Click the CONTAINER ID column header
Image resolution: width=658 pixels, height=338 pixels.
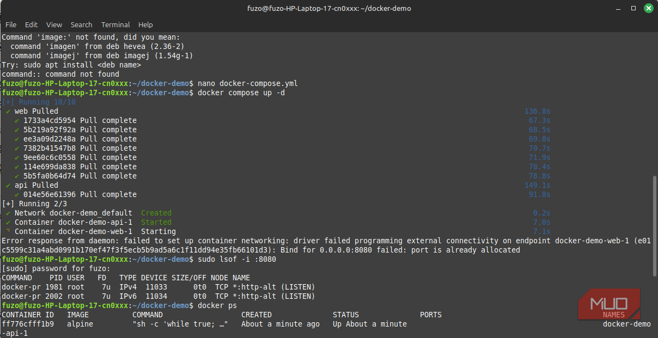(28, 315)
